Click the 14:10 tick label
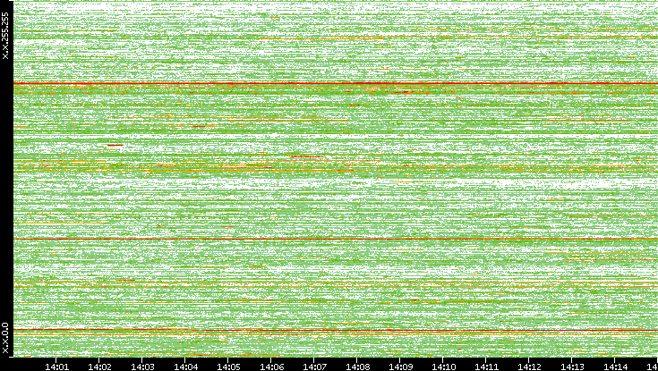This screenshot has height=371, width=658. (x=443, y=367)
